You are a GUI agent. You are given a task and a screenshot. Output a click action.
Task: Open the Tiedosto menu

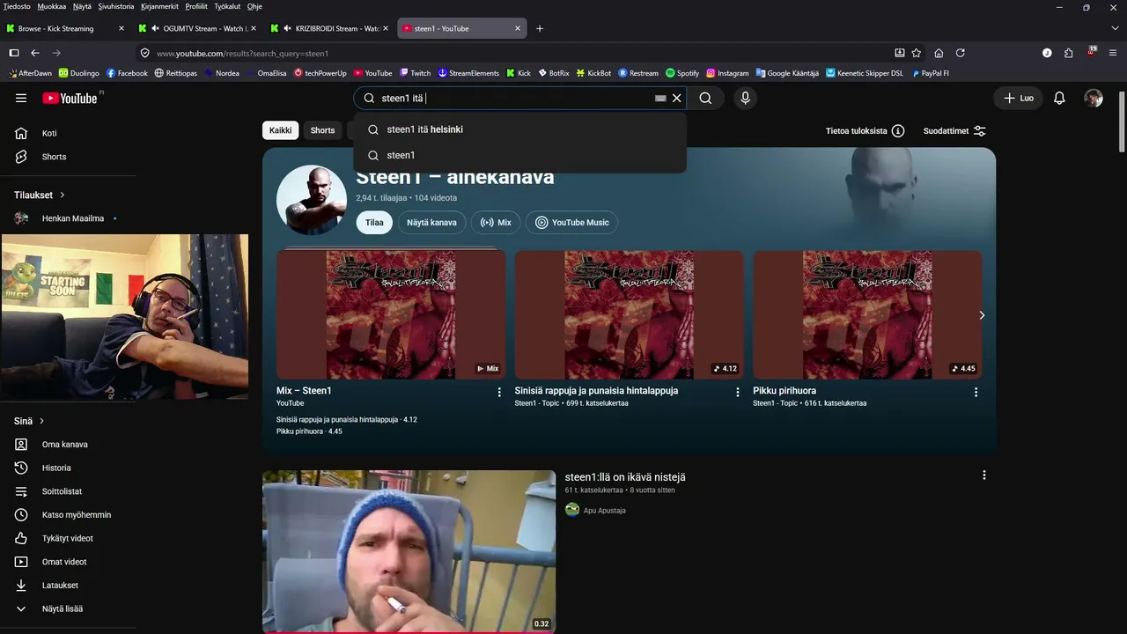17,6
